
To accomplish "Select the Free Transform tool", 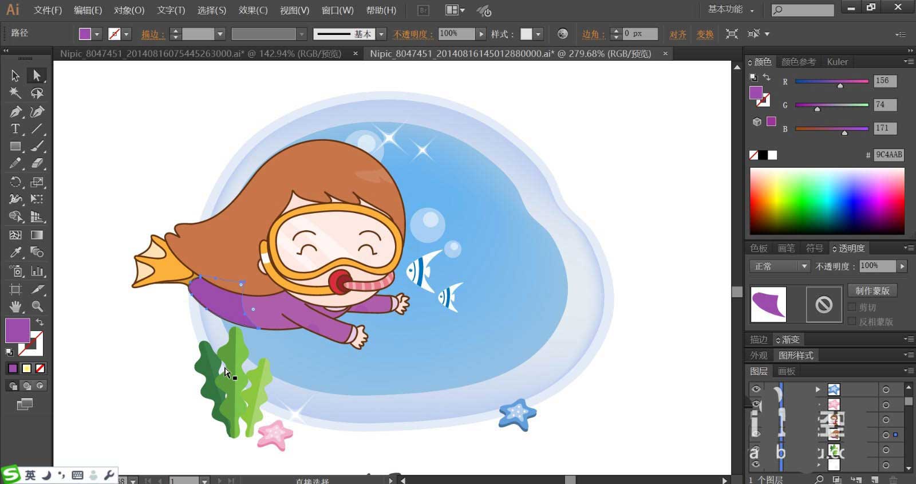I will coord(37,199).
